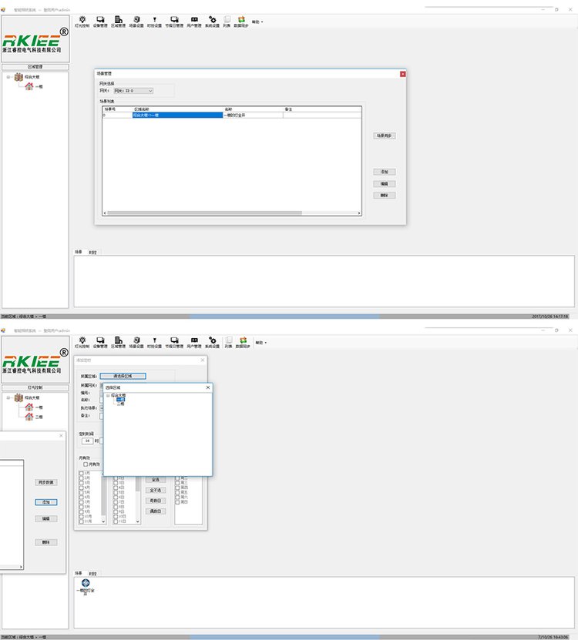Select the 一楼灯全开 scene icon
Screen dimensions: 578x640
pos(85,583)
